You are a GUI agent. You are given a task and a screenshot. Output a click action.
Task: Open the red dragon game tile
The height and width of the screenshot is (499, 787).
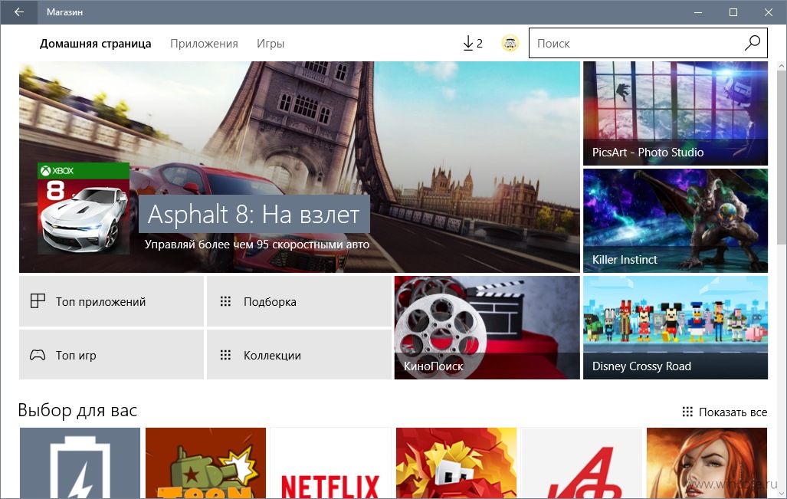pos(456,463)
